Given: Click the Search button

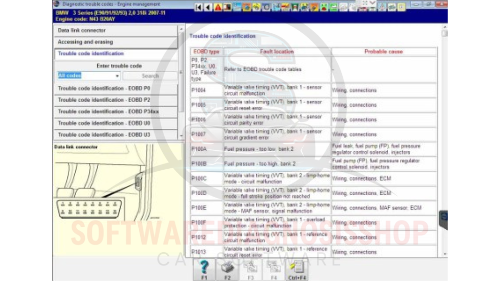Looking at the screenshot, I should tap(150, 76).
